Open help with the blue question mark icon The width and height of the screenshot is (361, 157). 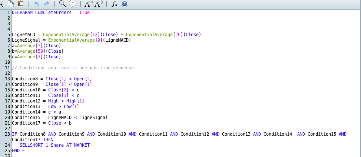[x=125, y=4]
